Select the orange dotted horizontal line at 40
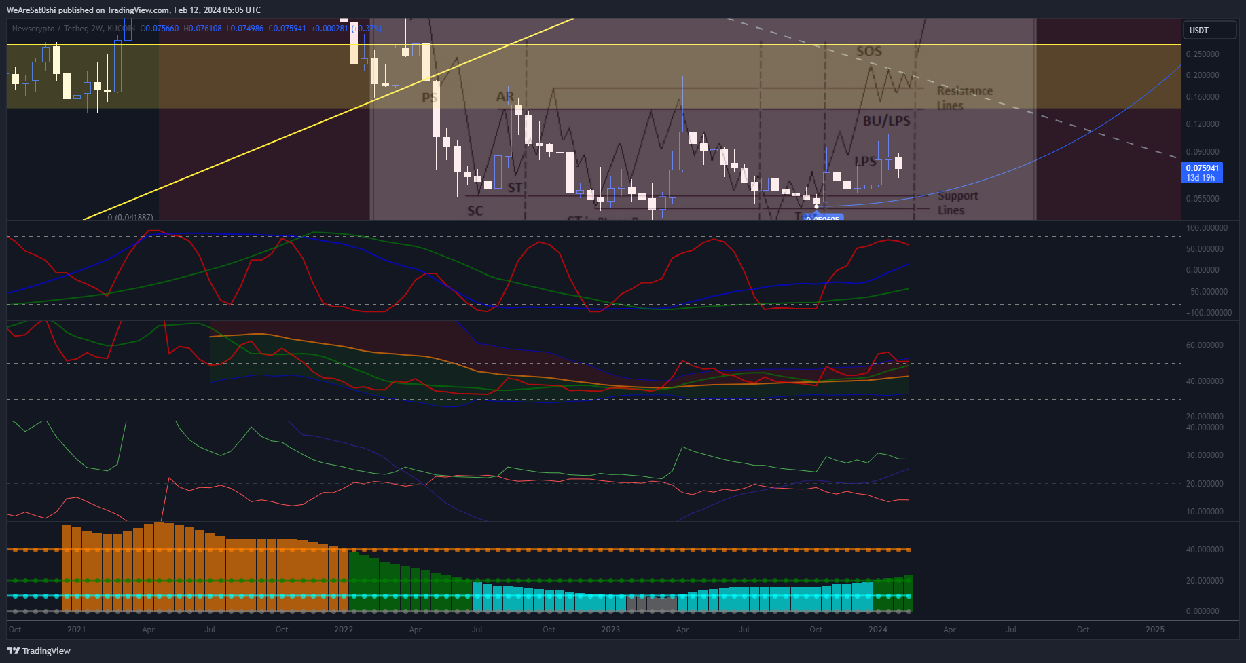Viewport: 1246px width, 663px height. tap(459, 550)
